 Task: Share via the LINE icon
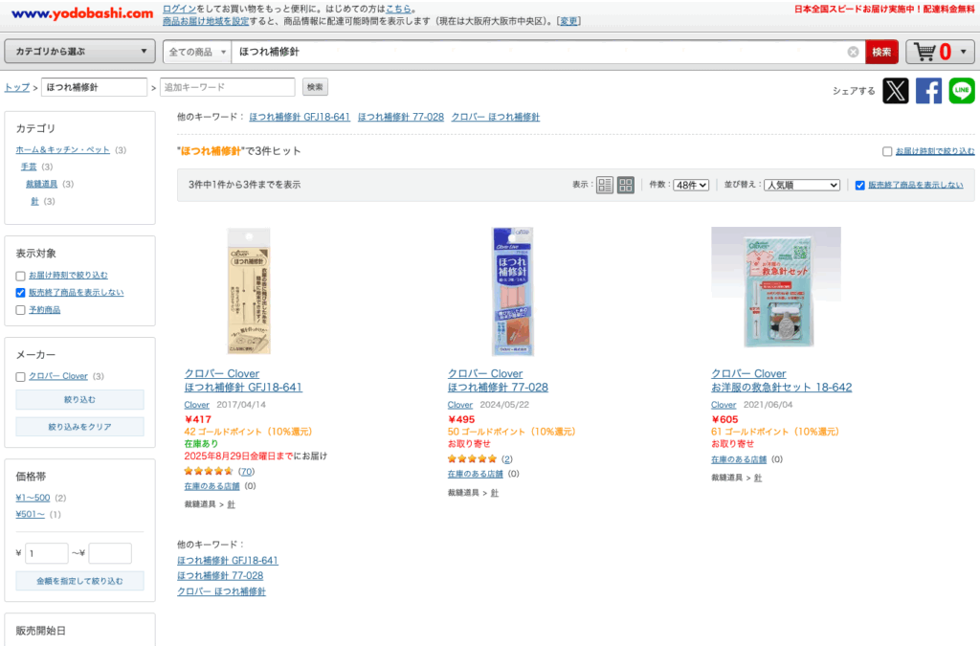pos(962,91)
